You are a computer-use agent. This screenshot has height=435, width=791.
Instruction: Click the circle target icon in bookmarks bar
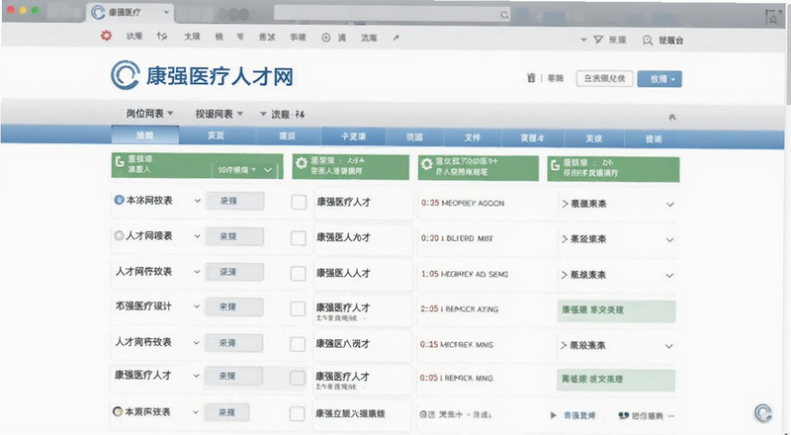(x=326, y=38)
